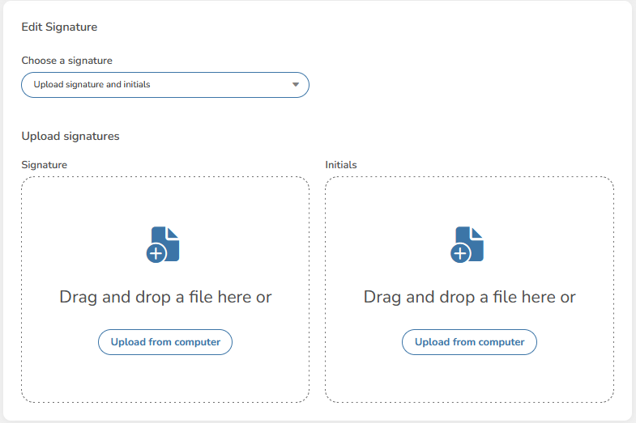
Task: Click the Initials field label
Action: 341,165
